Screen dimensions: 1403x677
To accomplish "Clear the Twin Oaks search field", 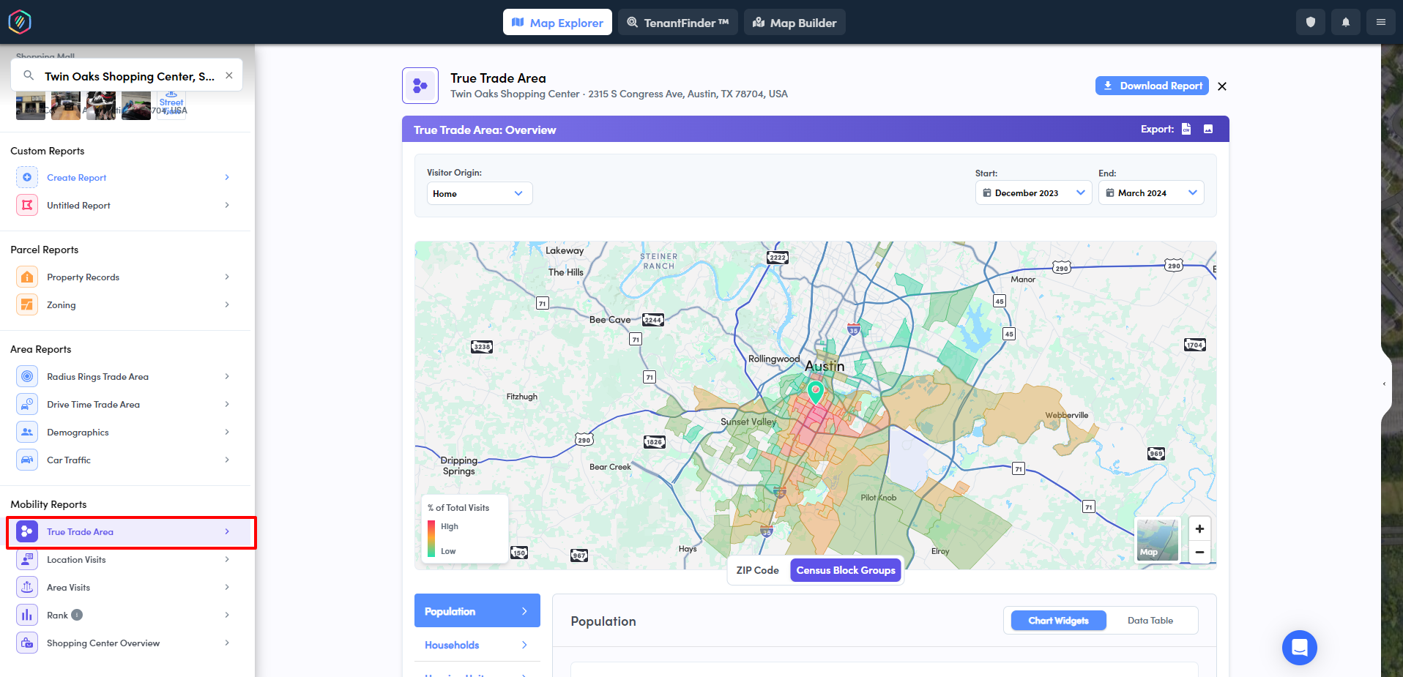I will (229, 75).
